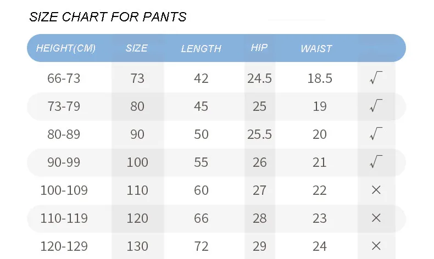Click the WAIST column header
The image size is (434, 259).
(x=316, y=49)
